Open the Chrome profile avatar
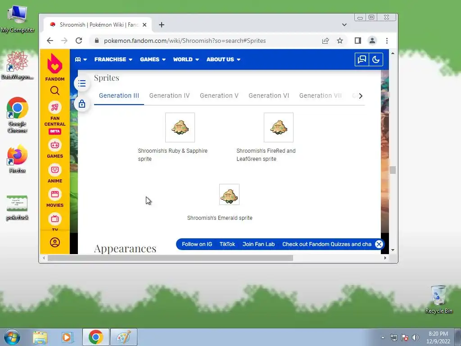The image size is (461, 346). coord(372,41)
